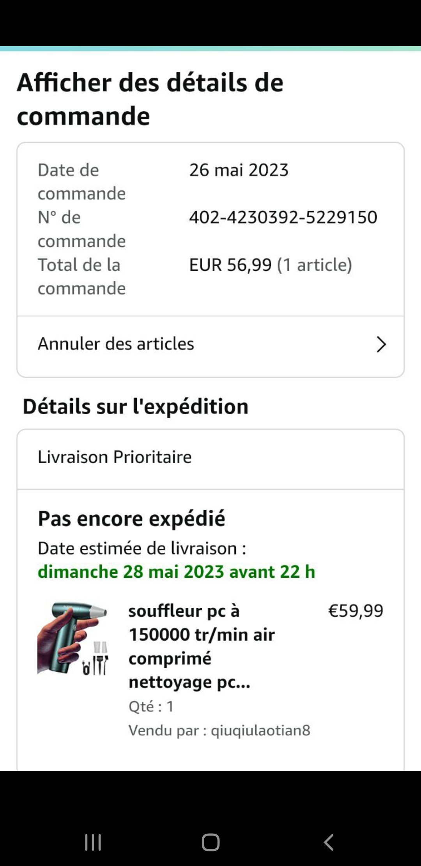
Task: Tap the Android back arrow icon
Action: pos(329,842)
